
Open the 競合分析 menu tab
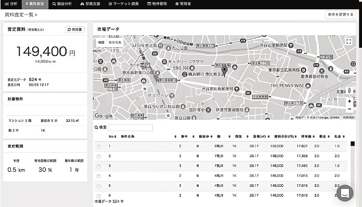[62, 4]
